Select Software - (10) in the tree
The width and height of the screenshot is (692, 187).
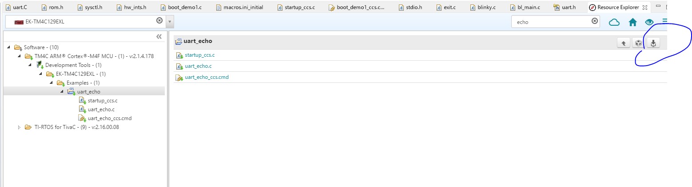pyautogui.click(x=41, y=47)
